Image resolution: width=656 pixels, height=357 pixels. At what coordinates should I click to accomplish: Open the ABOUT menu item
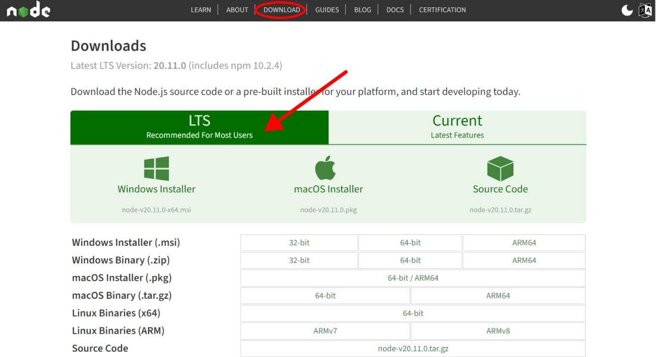(237, 10)
